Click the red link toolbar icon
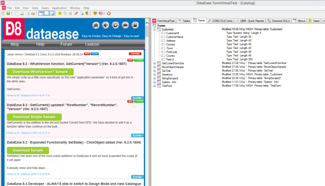 point(76,13)
